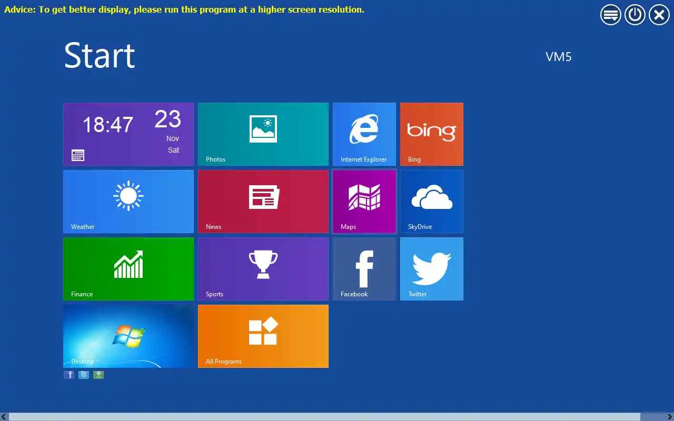The image size is (674, 421).
Task: Open the All Programs tile
Action: (x=263, y=336)
